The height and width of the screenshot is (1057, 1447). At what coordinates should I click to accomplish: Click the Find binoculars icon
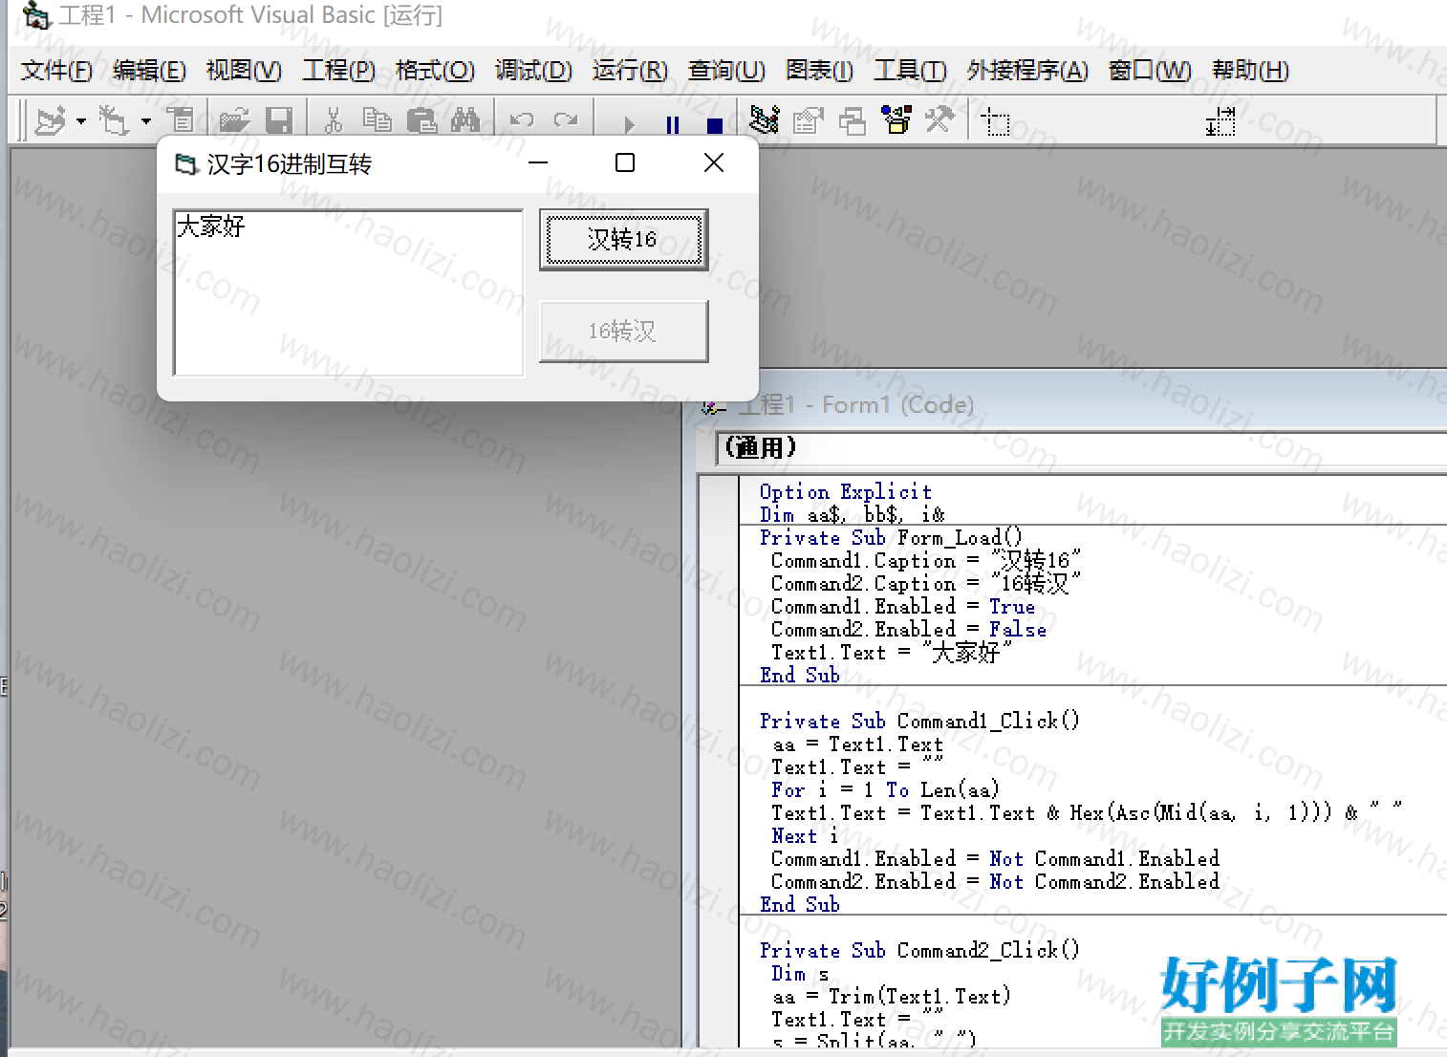pyautogui.click(x=465, y=121)
